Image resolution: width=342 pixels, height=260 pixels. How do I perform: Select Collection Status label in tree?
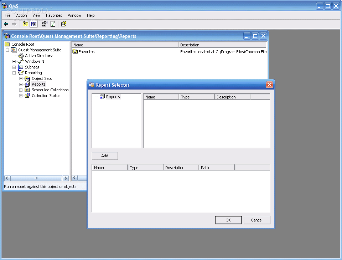click(46, 95)
